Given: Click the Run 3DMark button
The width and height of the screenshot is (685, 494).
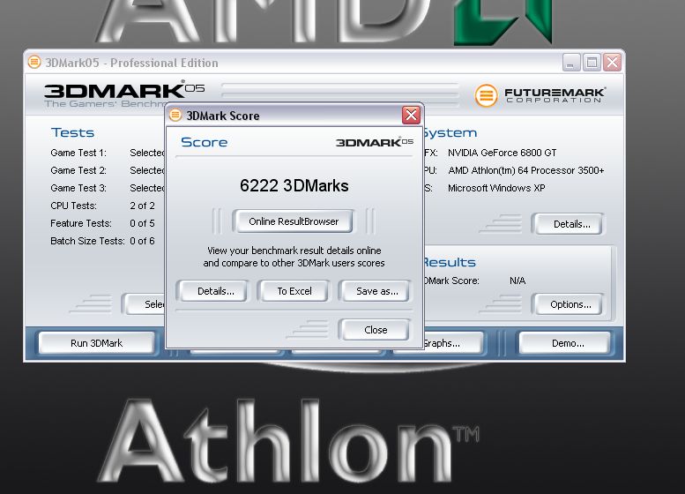Looking at the screenshot, I should [x=97, y=343].
